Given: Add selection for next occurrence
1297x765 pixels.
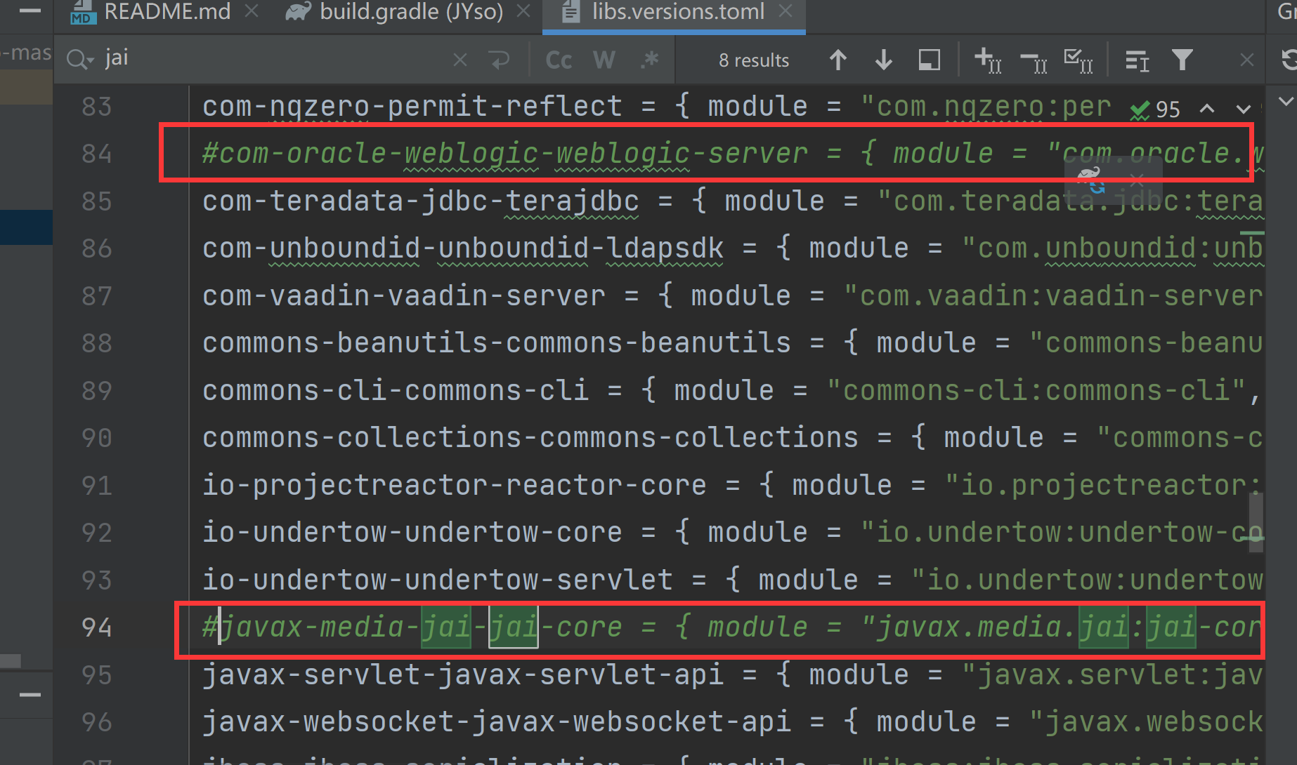Looking at the screenshot, I should click(987, 60).
